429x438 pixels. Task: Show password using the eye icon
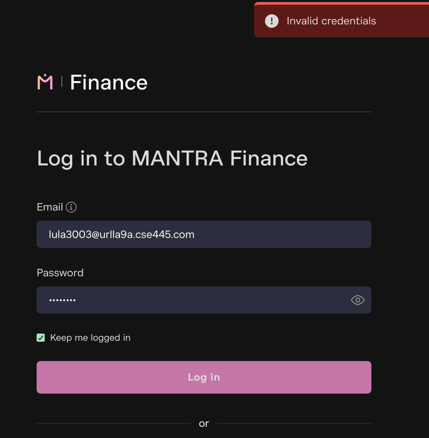pos(357,300)
